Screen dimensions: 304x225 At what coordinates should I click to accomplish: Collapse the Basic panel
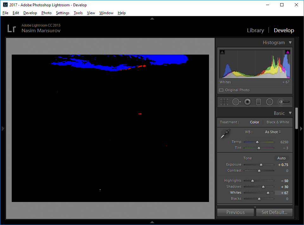point(290,113)
